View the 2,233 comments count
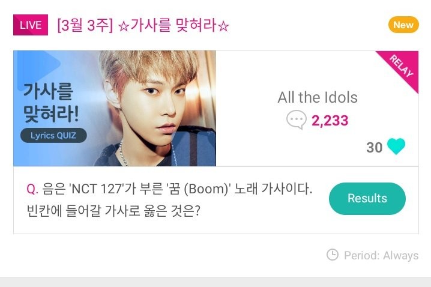431x287 pixels. [330, 121]
